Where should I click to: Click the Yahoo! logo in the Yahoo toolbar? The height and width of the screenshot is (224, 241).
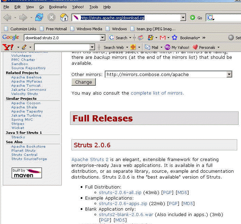tap(8, 47)
